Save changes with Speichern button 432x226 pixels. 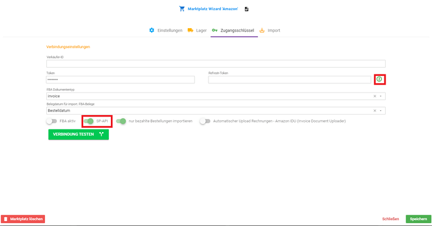pos(418,219)
